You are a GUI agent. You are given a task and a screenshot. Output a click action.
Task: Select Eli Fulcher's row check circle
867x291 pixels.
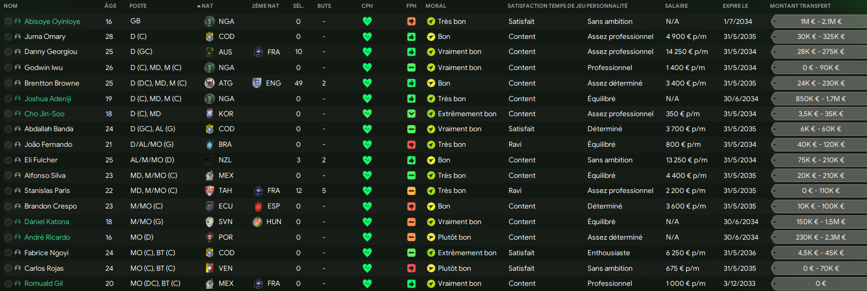click(8, 160)
